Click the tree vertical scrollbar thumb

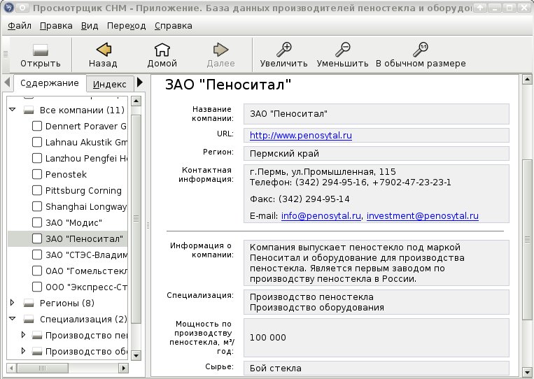tap(136, 219)
